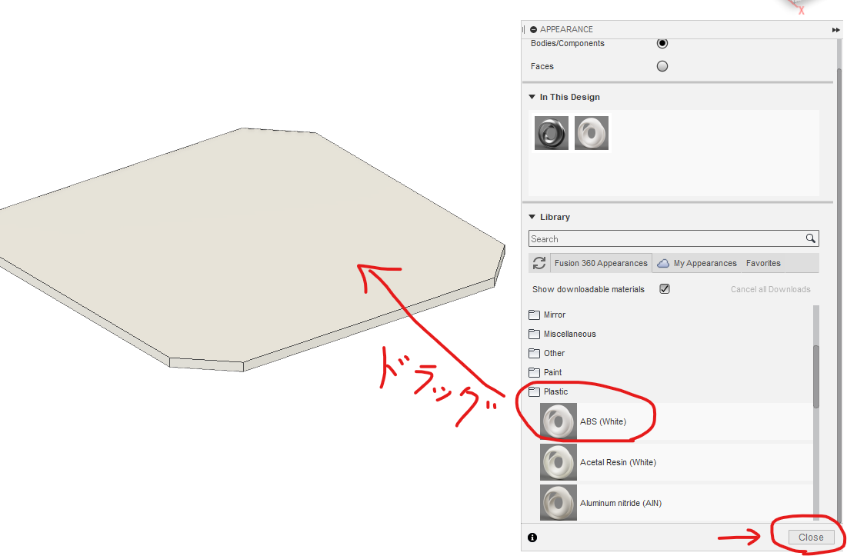Click the info icon at panel bottom
The width and height of the screenshot is (847, 556).
pyautogui.click(x=532, y=538)
